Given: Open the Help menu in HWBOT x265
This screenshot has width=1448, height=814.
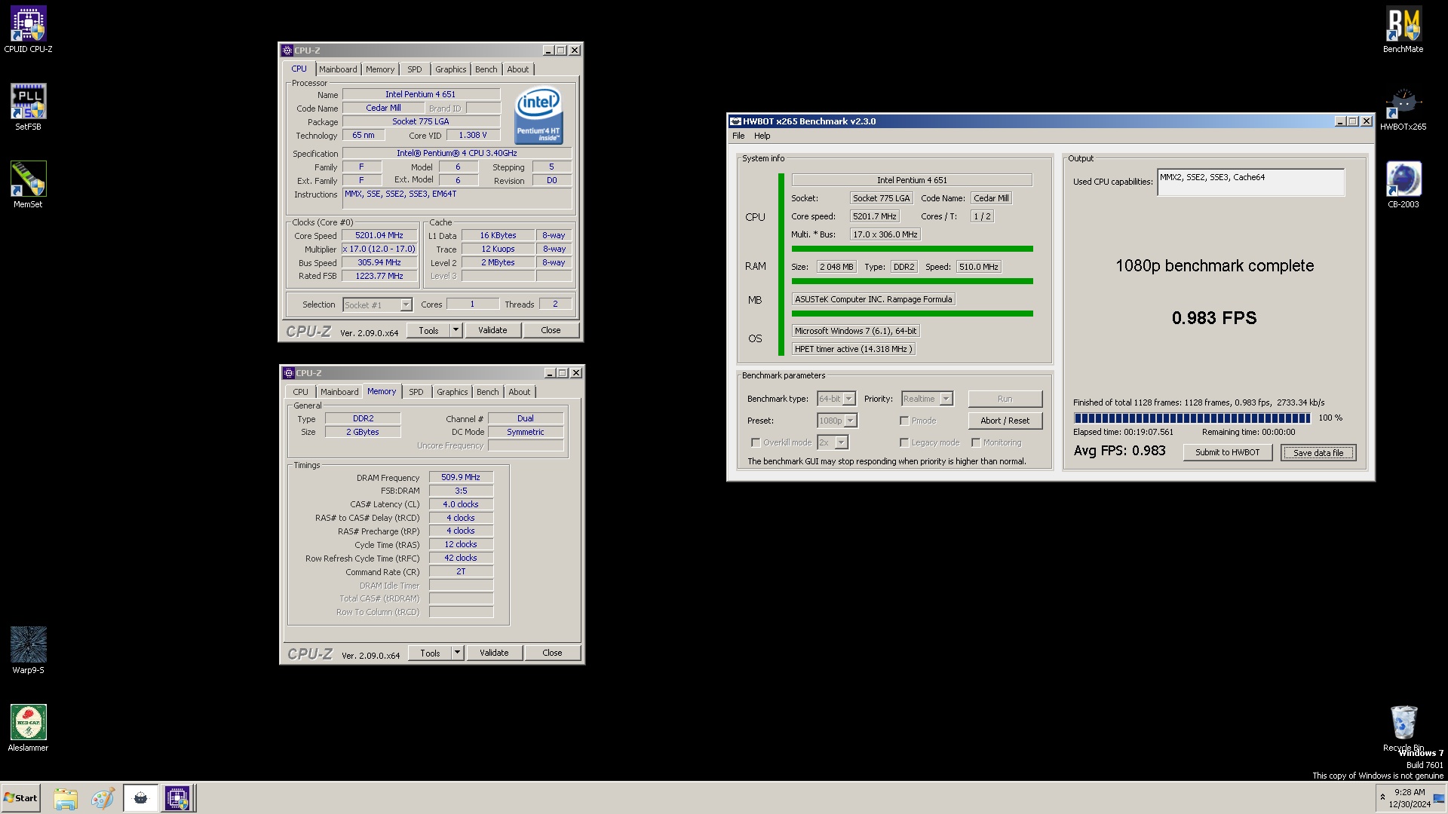Looking at the screenshot, I should point(762,136).
